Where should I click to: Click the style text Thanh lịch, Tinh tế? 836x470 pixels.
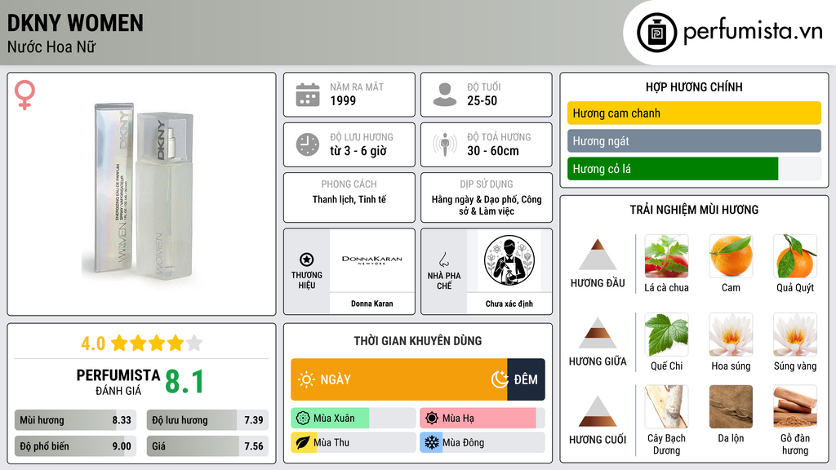tap(349, 199)
